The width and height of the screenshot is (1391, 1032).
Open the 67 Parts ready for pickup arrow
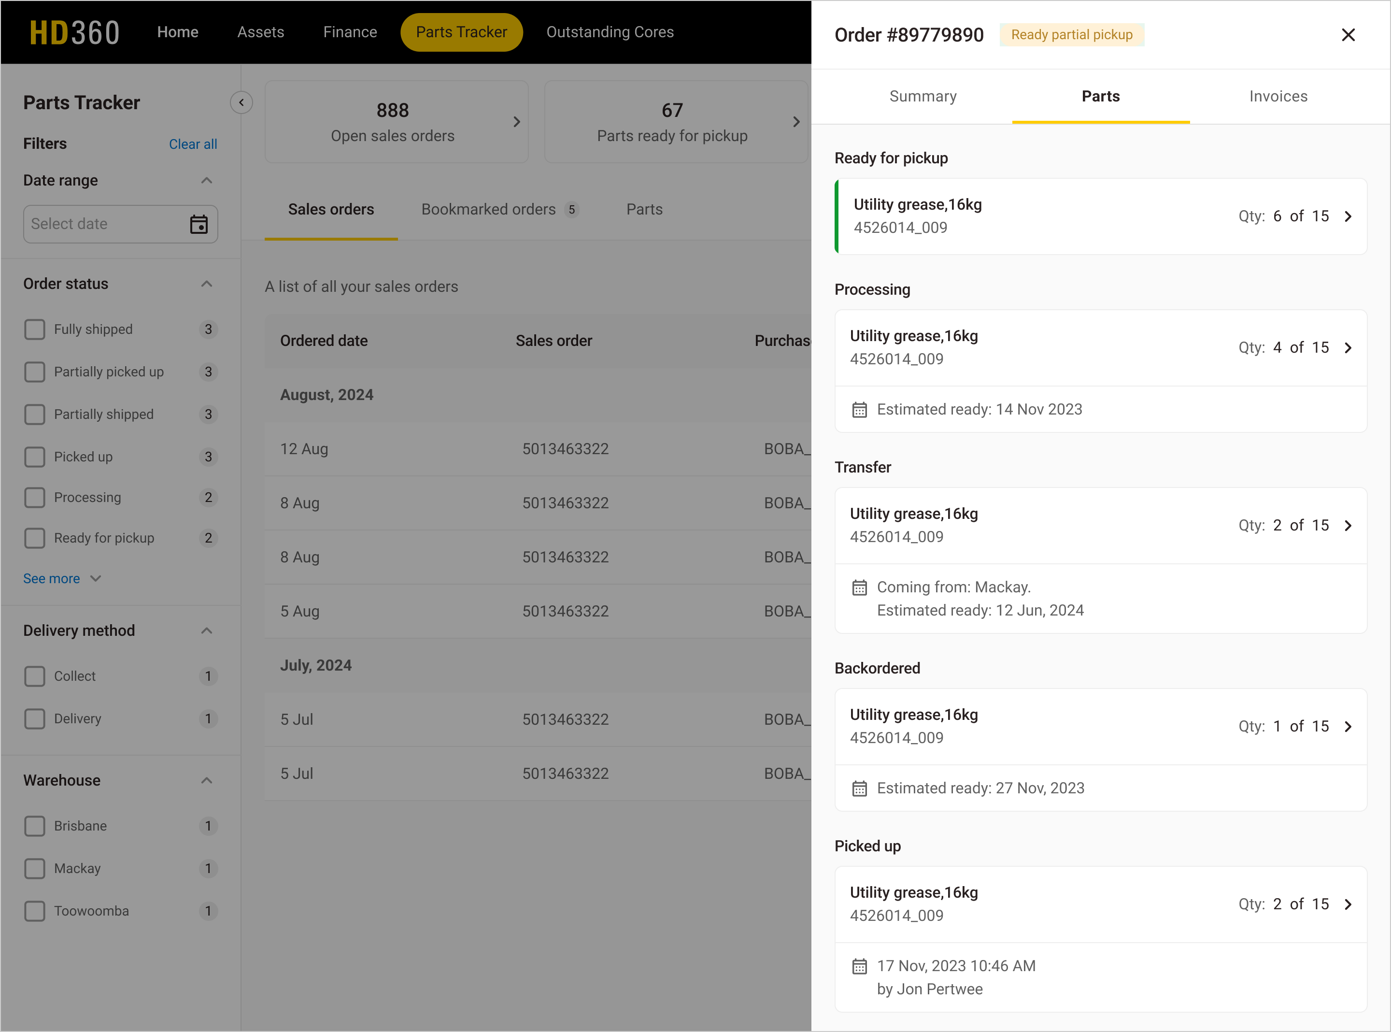click(796, 122)
